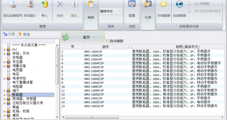Open the 编辑 dropdown arrow

[90, 21]
